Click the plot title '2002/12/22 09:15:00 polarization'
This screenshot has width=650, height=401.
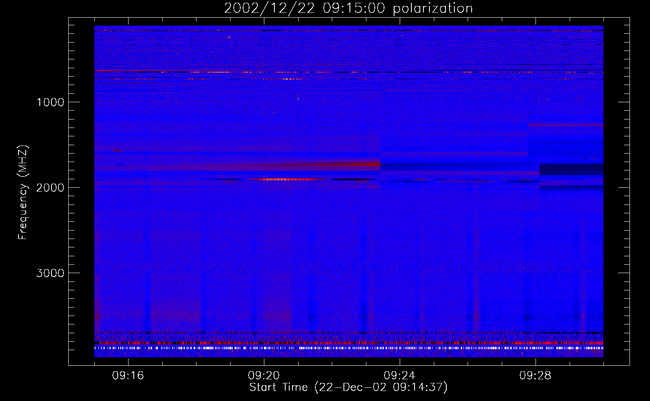click(x=348, y=8)
